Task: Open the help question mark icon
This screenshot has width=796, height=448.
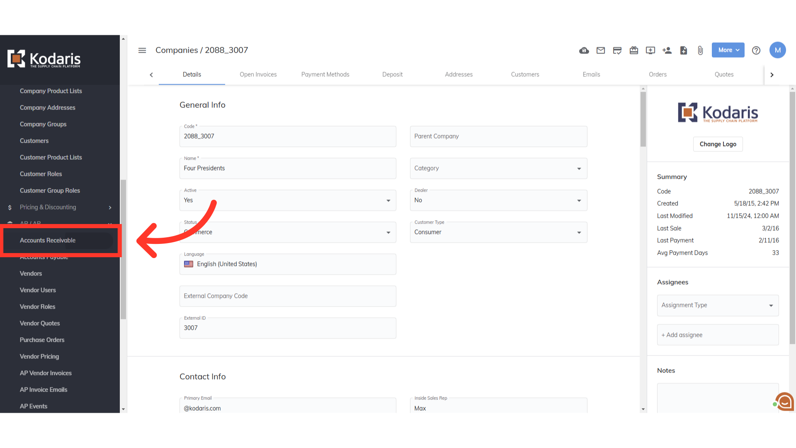Action: [756, 50]
